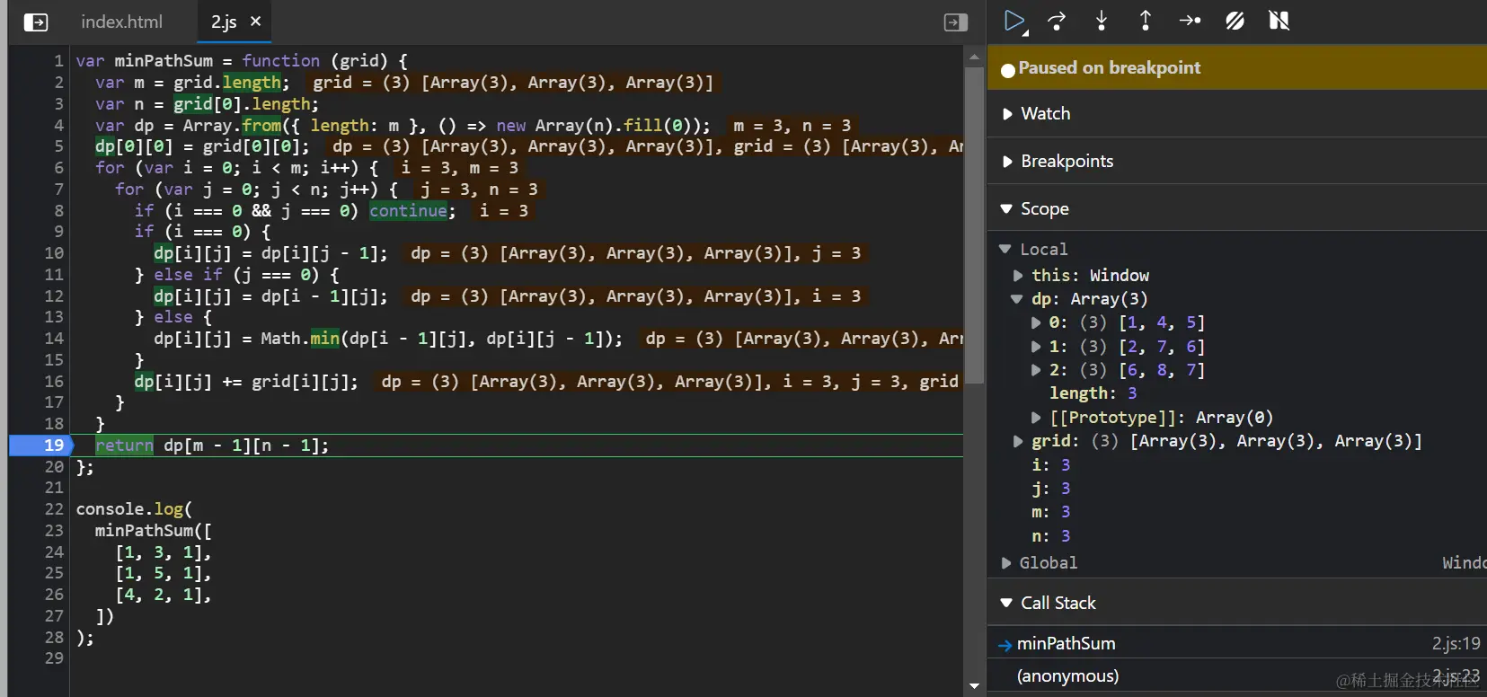This screenshot has width=1487, height=697.
Task: Expand the grid variable in scope
Action: click(x=1018, y=441)
